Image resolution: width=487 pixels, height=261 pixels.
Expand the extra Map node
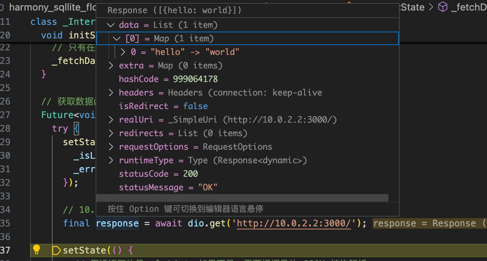(110, 66)
